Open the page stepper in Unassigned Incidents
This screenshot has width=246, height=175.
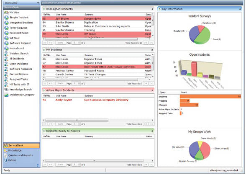[79, 43]
